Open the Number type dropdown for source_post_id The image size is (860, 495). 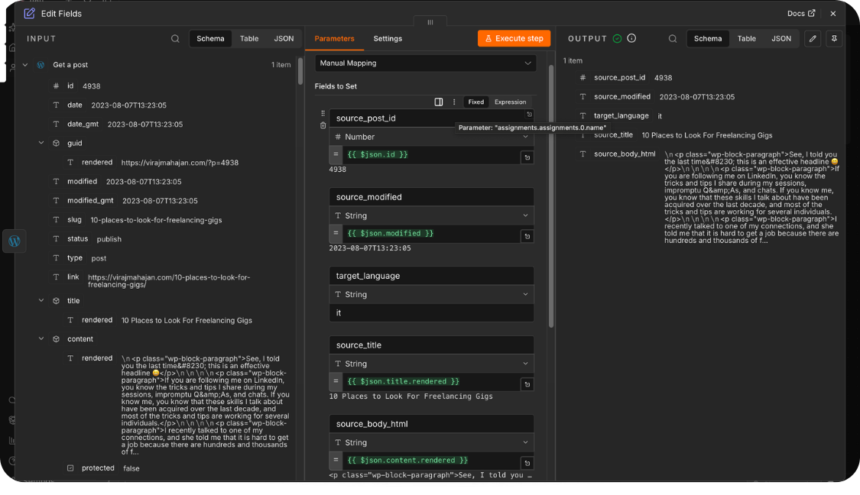tap(432, 137)
